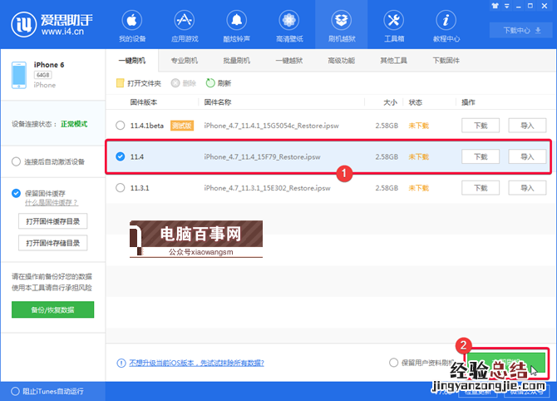Open the title bar dropdown menu arrow

[507, 6]
